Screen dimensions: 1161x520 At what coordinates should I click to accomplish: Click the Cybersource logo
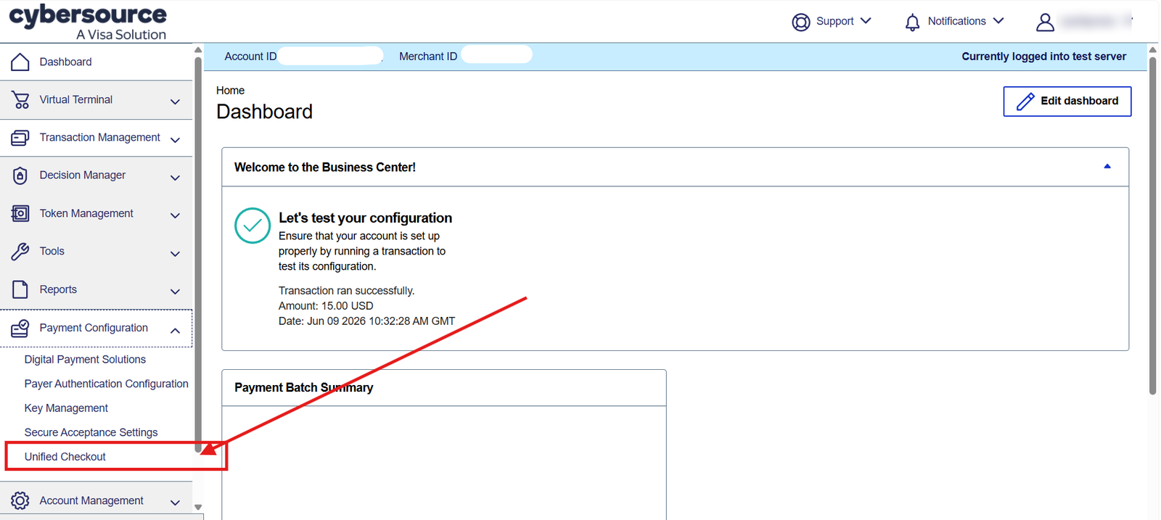88,22
